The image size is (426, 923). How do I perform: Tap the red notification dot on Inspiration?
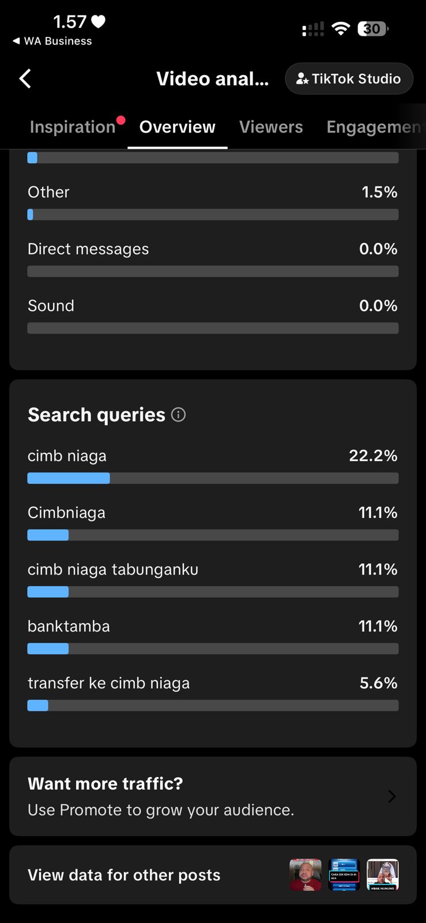coord(120,120)
